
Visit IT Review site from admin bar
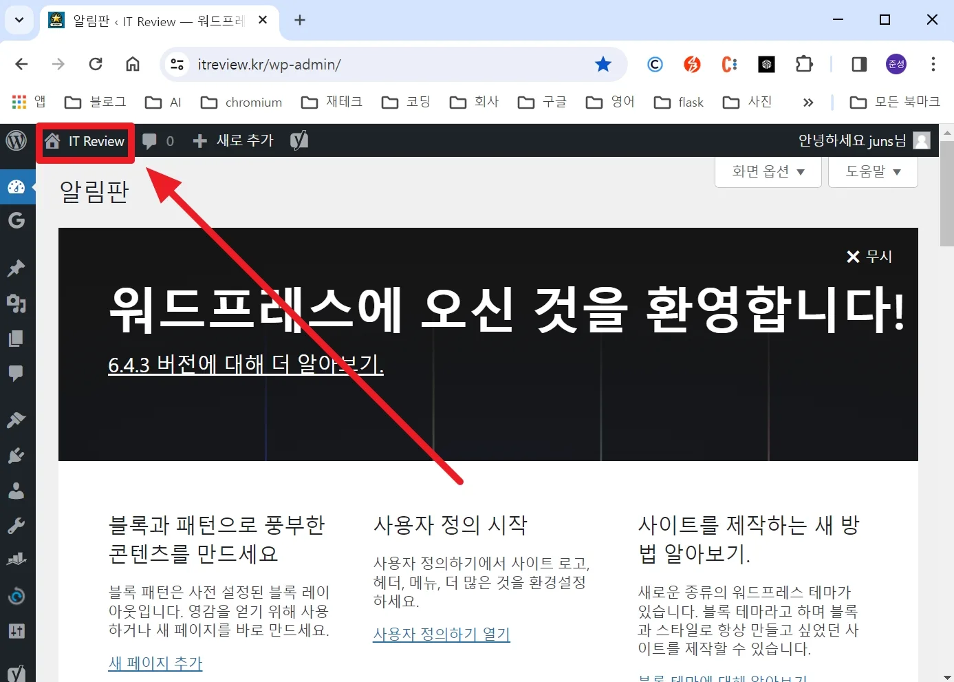(x=85, y=142)
